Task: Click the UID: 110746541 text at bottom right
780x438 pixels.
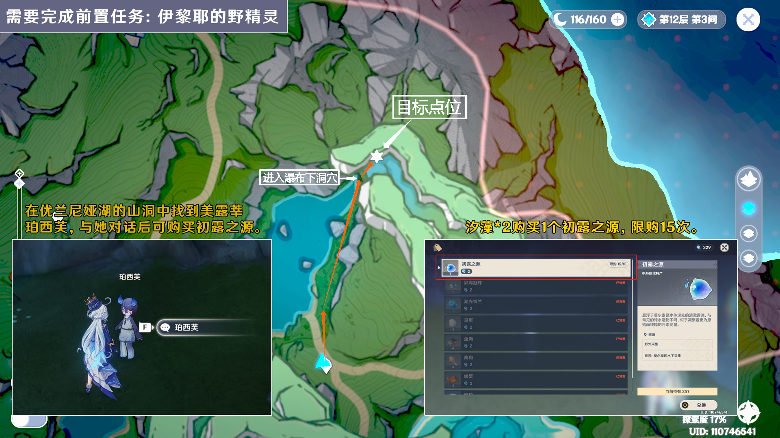Action: pyautogui.click(x=722, y=432)
